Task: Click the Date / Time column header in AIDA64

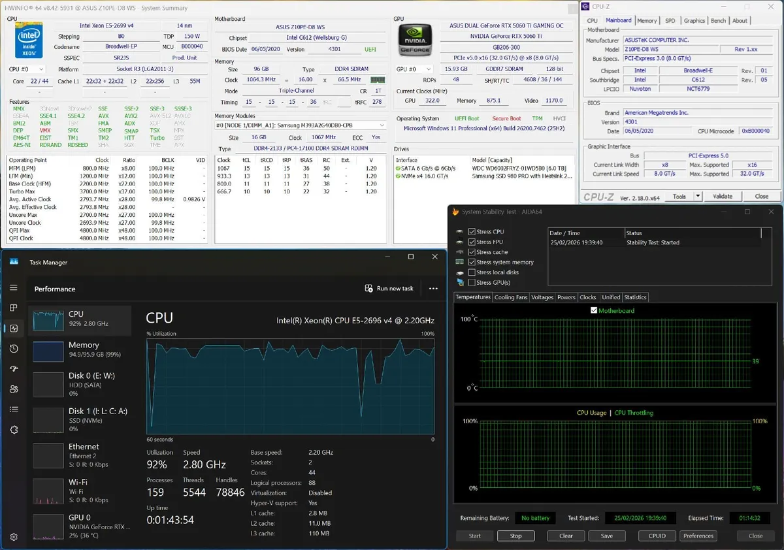Action: pyautogui.click(x=586, y=233)
